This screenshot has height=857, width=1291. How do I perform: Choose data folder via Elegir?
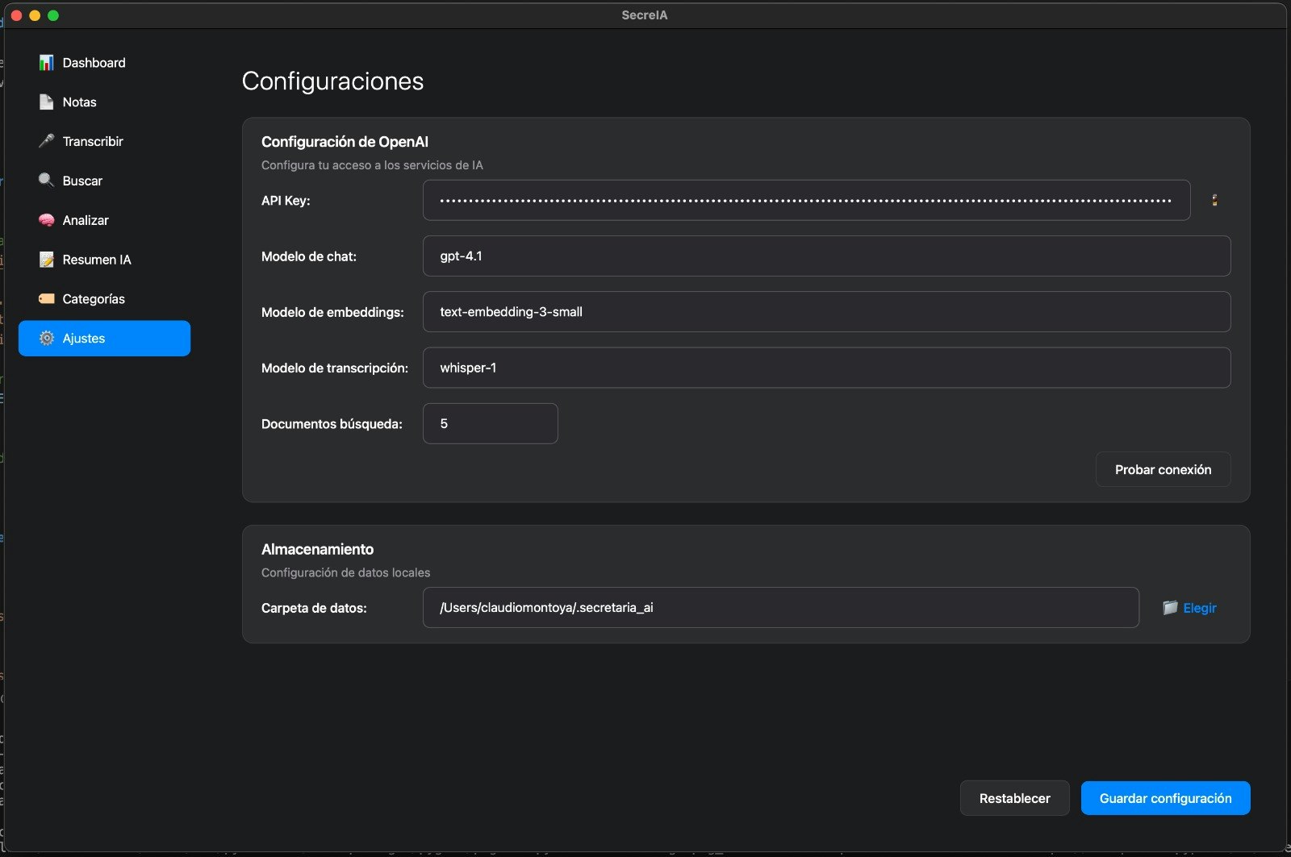[1190, 608]
